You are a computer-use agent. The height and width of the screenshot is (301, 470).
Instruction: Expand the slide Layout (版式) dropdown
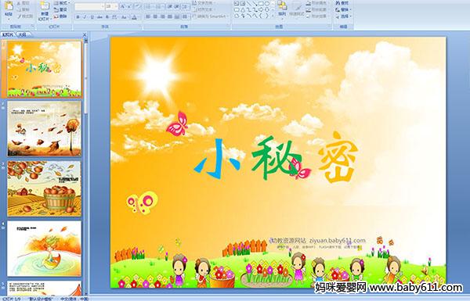[62, 2]
